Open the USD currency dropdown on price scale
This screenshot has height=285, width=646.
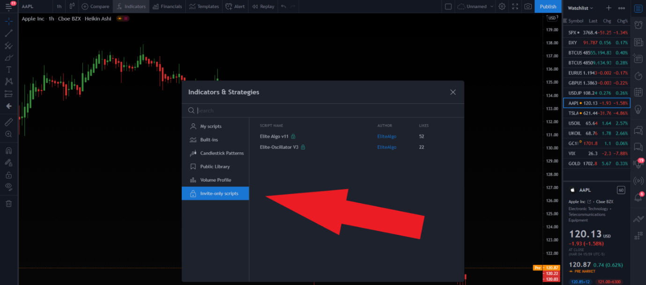[x=552, y=18]
